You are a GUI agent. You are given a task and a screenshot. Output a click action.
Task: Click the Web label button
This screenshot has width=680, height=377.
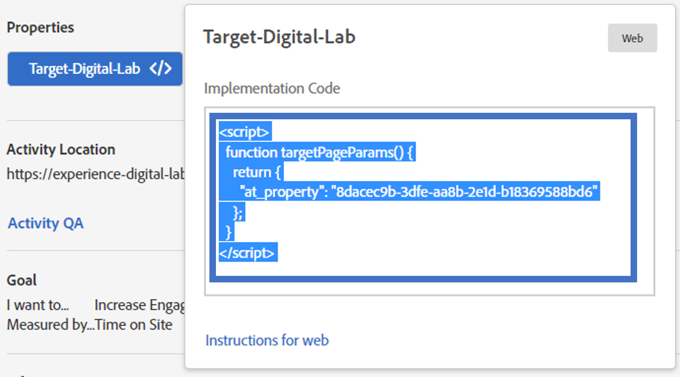click(x=632, y=38)
